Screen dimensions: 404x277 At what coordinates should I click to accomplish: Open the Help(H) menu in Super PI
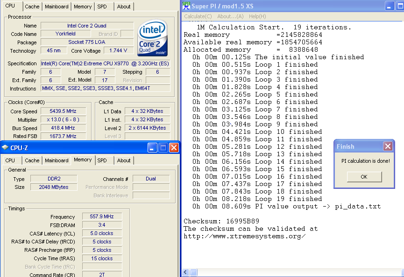point(257,16)
